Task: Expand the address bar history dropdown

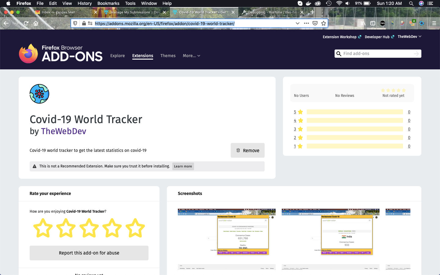Action: (297, 23)
